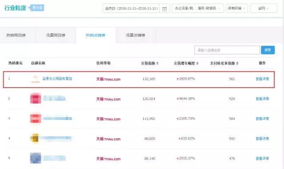The width and height of the screenshot is (284, 169).
Task: Switch to the 流量商品榜 tab
Action: (56, 35)
